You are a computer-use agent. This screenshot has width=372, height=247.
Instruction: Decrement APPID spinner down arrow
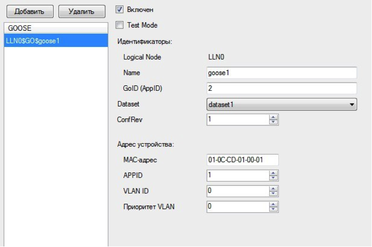(273, 178)
